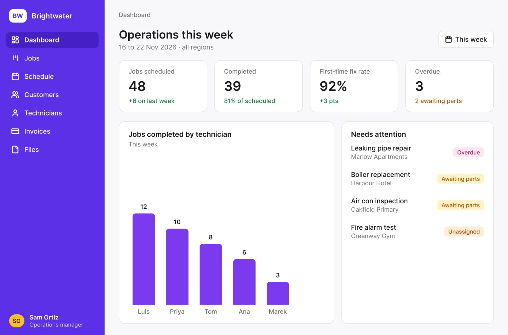Viewport: 508px width, 335px height.
Task: Click Luis's bar in the chart
Action: 144,259
